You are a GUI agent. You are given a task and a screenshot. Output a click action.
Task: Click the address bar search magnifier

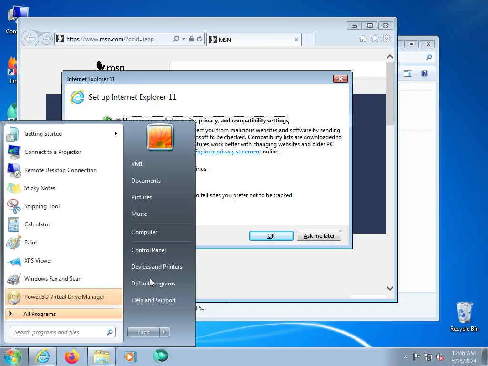(x=176, y=39)
